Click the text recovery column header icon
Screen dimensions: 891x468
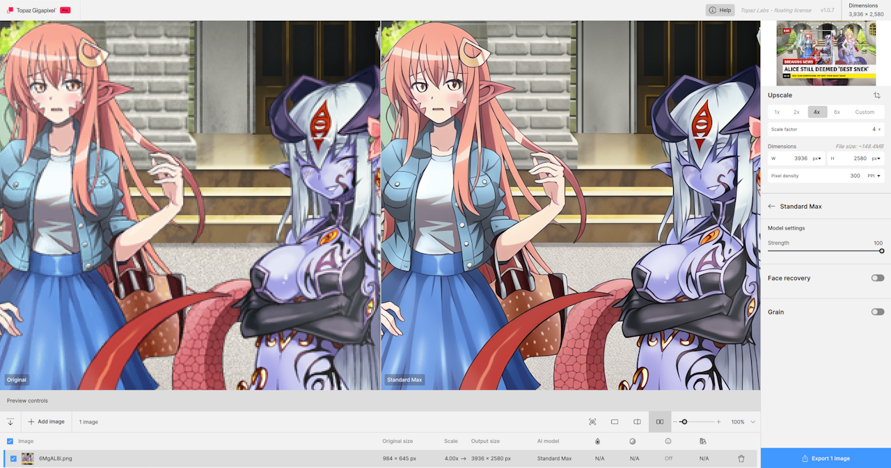click(x=703, y=441)
